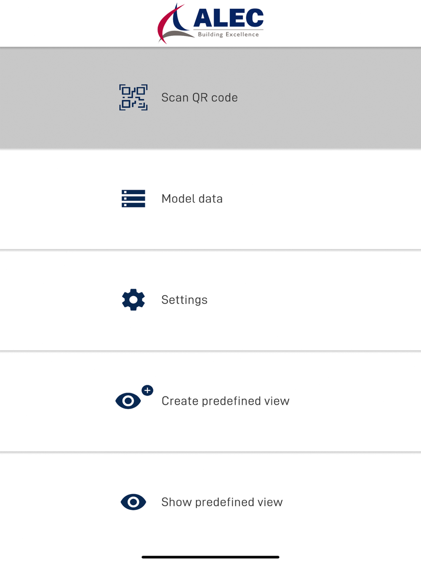Tap the QR code scanner icon

[x=133, y=97]
